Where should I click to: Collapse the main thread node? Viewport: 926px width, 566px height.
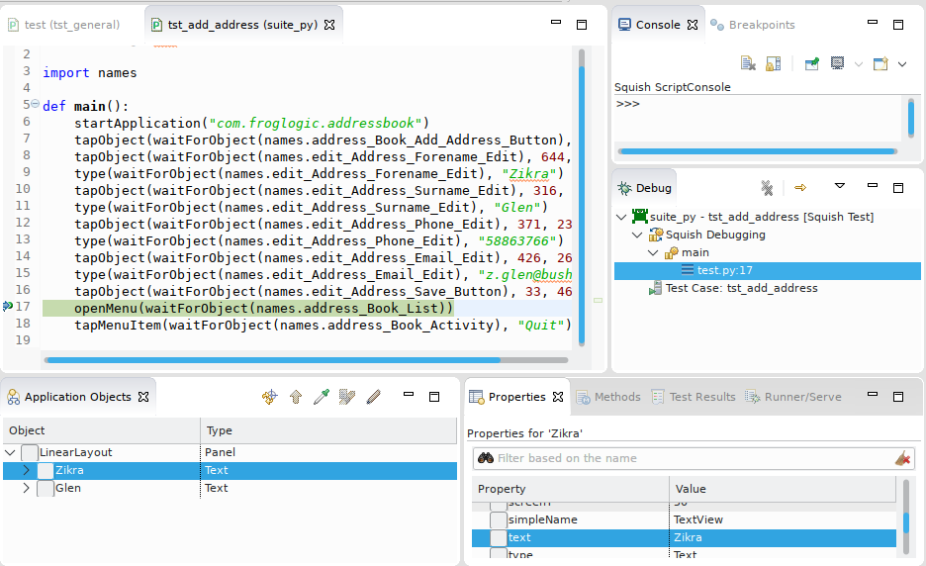653,252
